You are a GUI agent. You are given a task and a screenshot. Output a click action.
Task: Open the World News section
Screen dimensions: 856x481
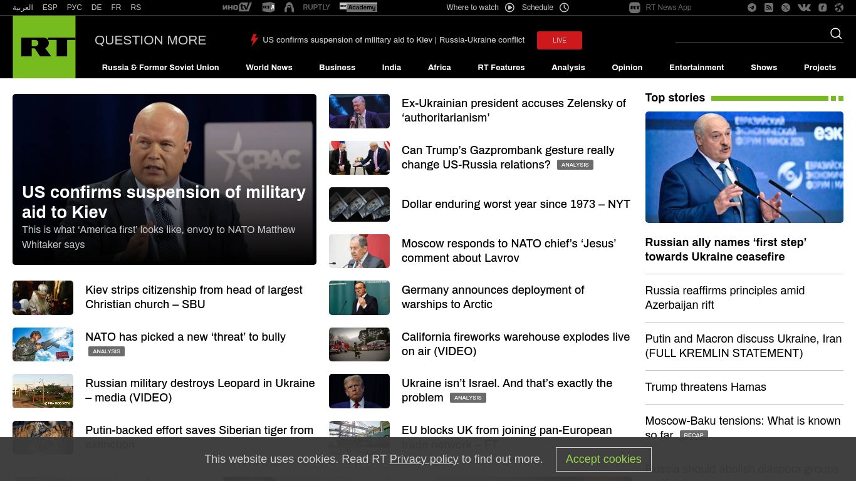(x=269, y=67)
